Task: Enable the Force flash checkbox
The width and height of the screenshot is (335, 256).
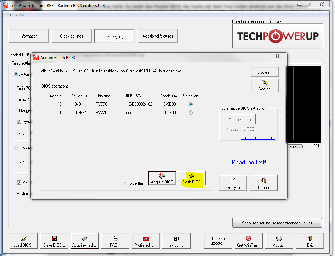Action: pyautogui.click(x=124, y=183)
